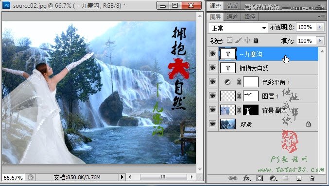This screenshot has width=329, height=186.
Task: Select the 背景 layer name
Action: (x=246, y=124)
